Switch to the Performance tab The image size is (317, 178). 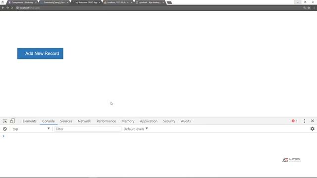coord(106,121)
